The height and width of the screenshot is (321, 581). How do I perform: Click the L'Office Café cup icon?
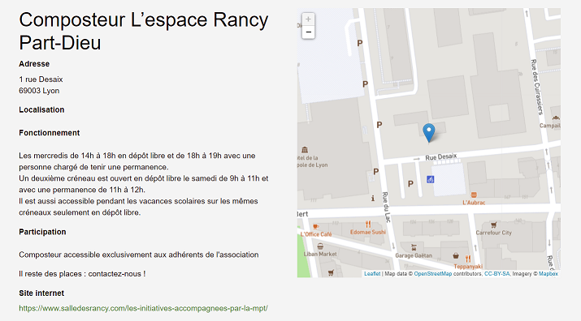pos(315,226)
